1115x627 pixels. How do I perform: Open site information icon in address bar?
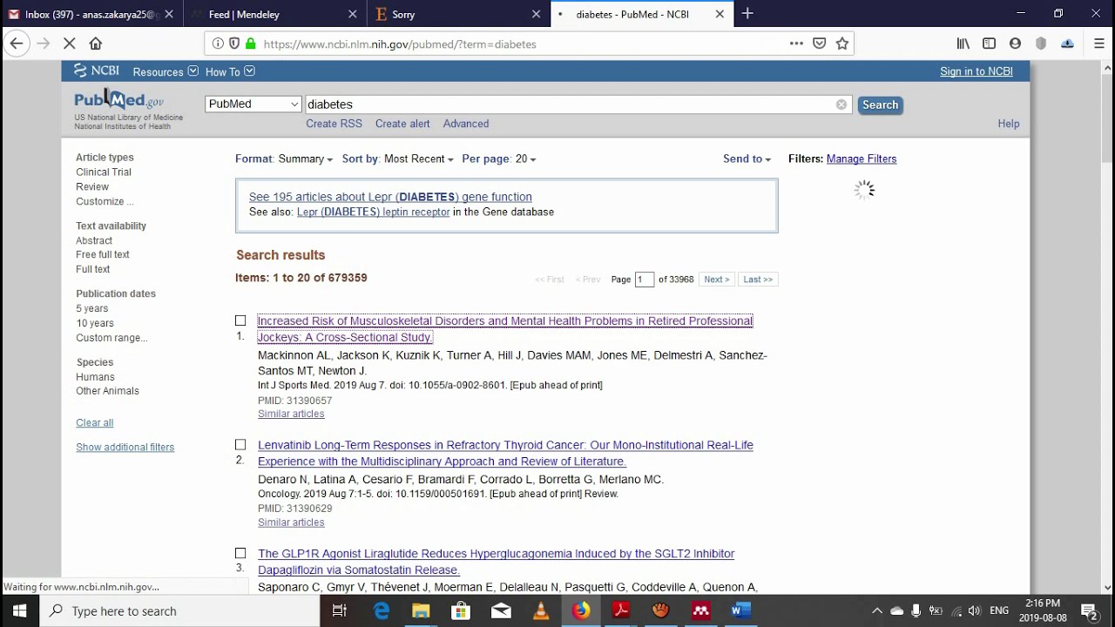point(218,44)
